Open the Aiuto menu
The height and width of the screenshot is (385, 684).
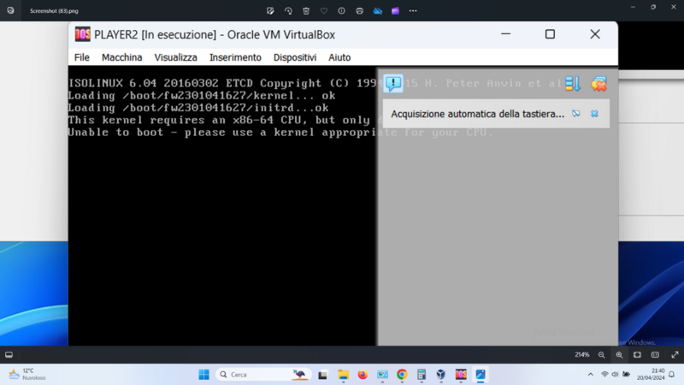pos(339,57)
